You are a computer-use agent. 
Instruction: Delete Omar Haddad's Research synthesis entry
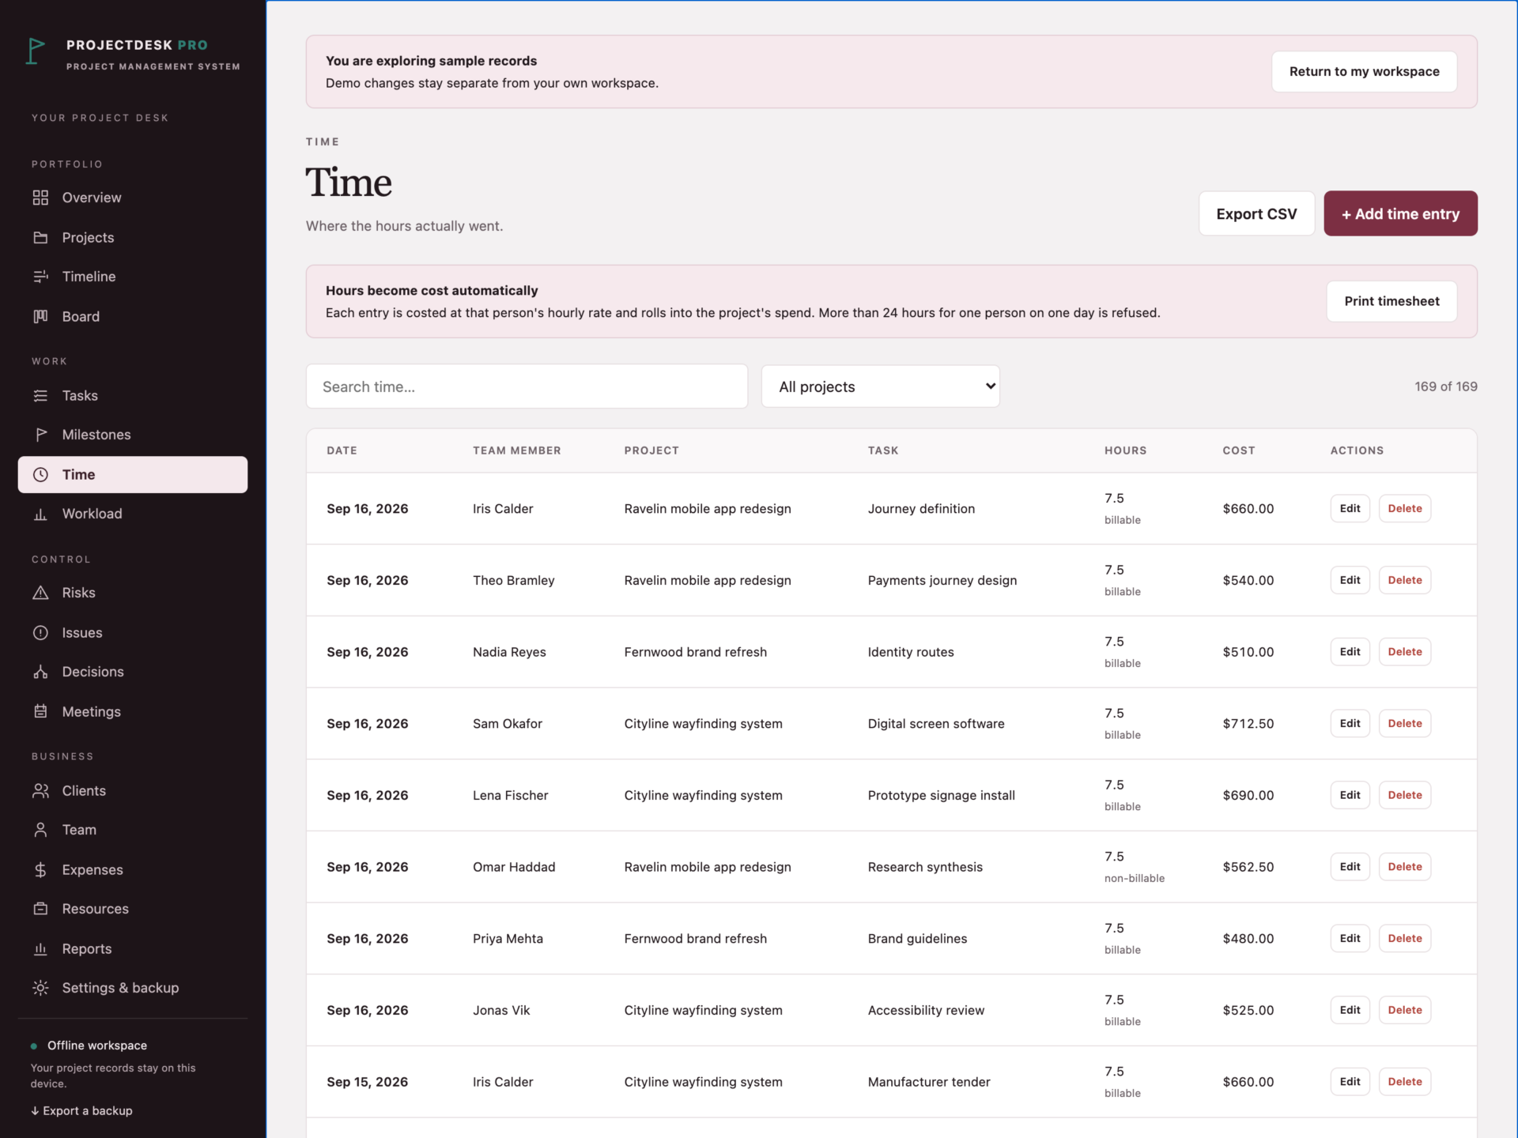click(1404, 867)
